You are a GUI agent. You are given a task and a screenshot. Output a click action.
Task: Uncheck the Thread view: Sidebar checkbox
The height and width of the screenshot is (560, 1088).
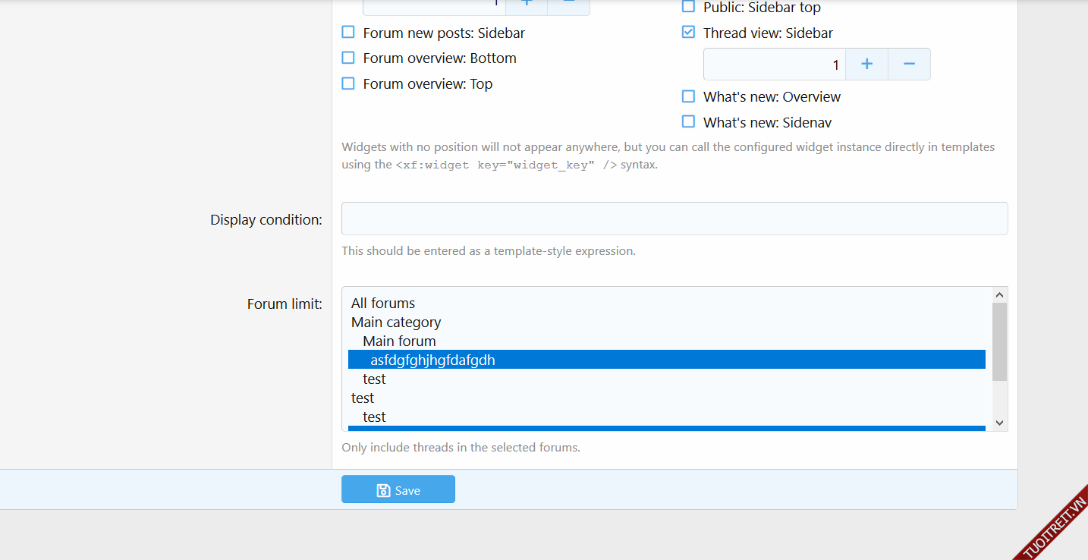688,33
